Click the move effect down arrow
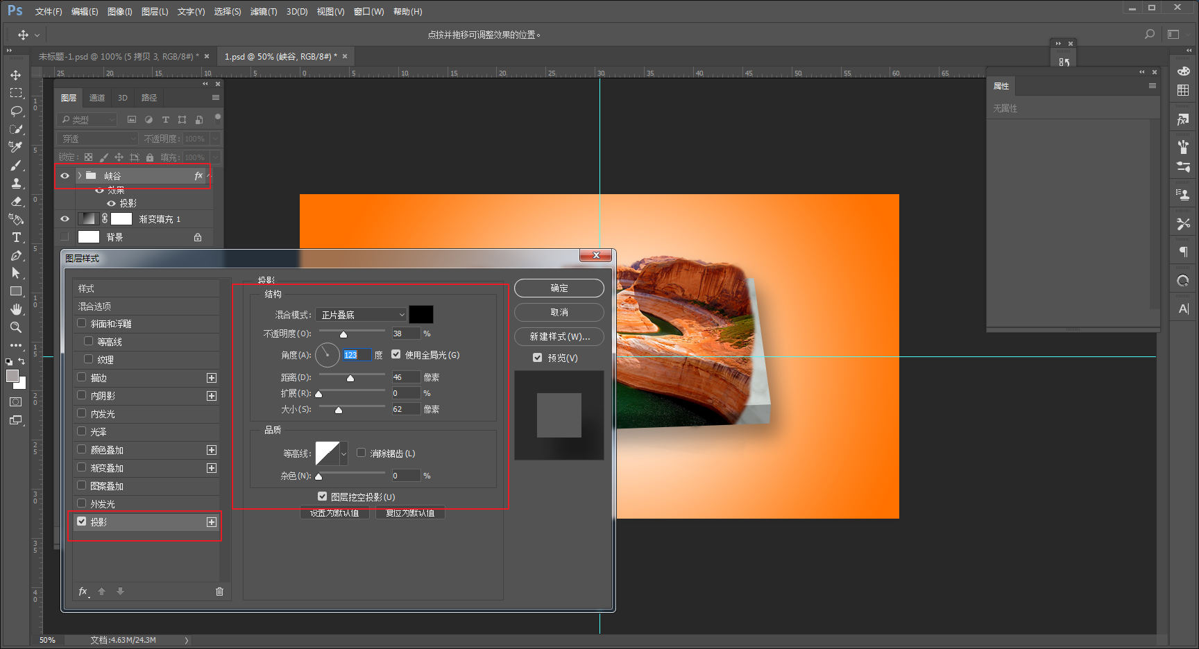This screenshot has width=1199, height=649. click(120, 591)
